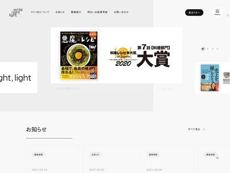Viewport: 230px width, 173px height.
Task: Select the third slider pagination dot
Action: pos(213,49)
